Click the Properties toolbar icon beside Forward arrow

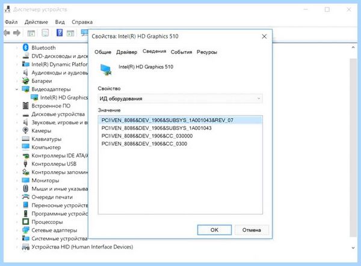pos(31,33)
